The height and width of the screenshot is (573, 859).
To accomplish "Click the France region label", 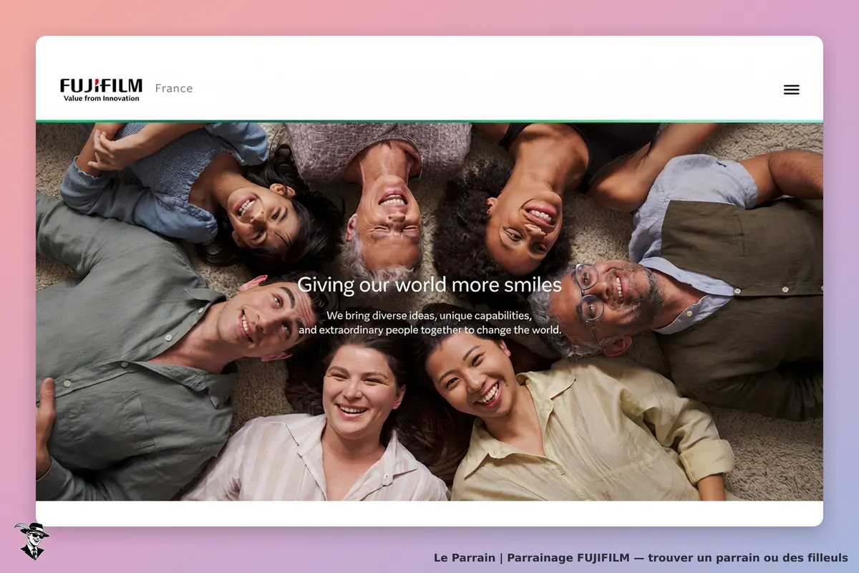I will click(x=174, y=89).
